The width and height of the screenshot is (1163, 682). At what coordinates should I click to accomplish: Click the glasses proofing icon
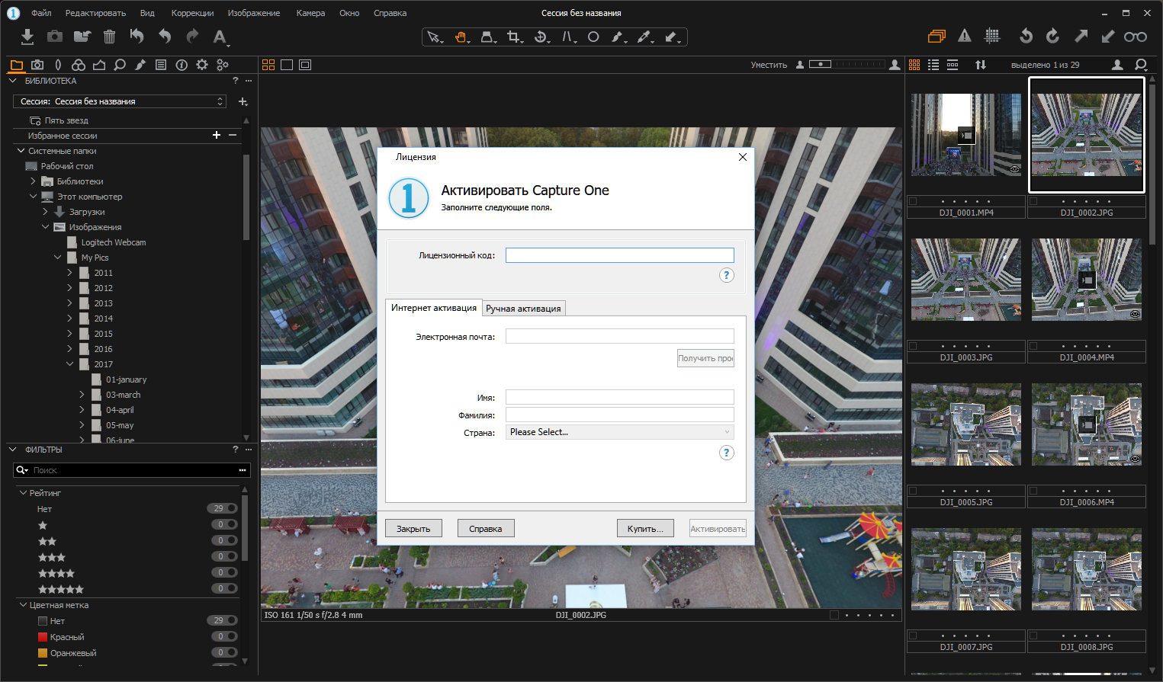(1135, 37)
